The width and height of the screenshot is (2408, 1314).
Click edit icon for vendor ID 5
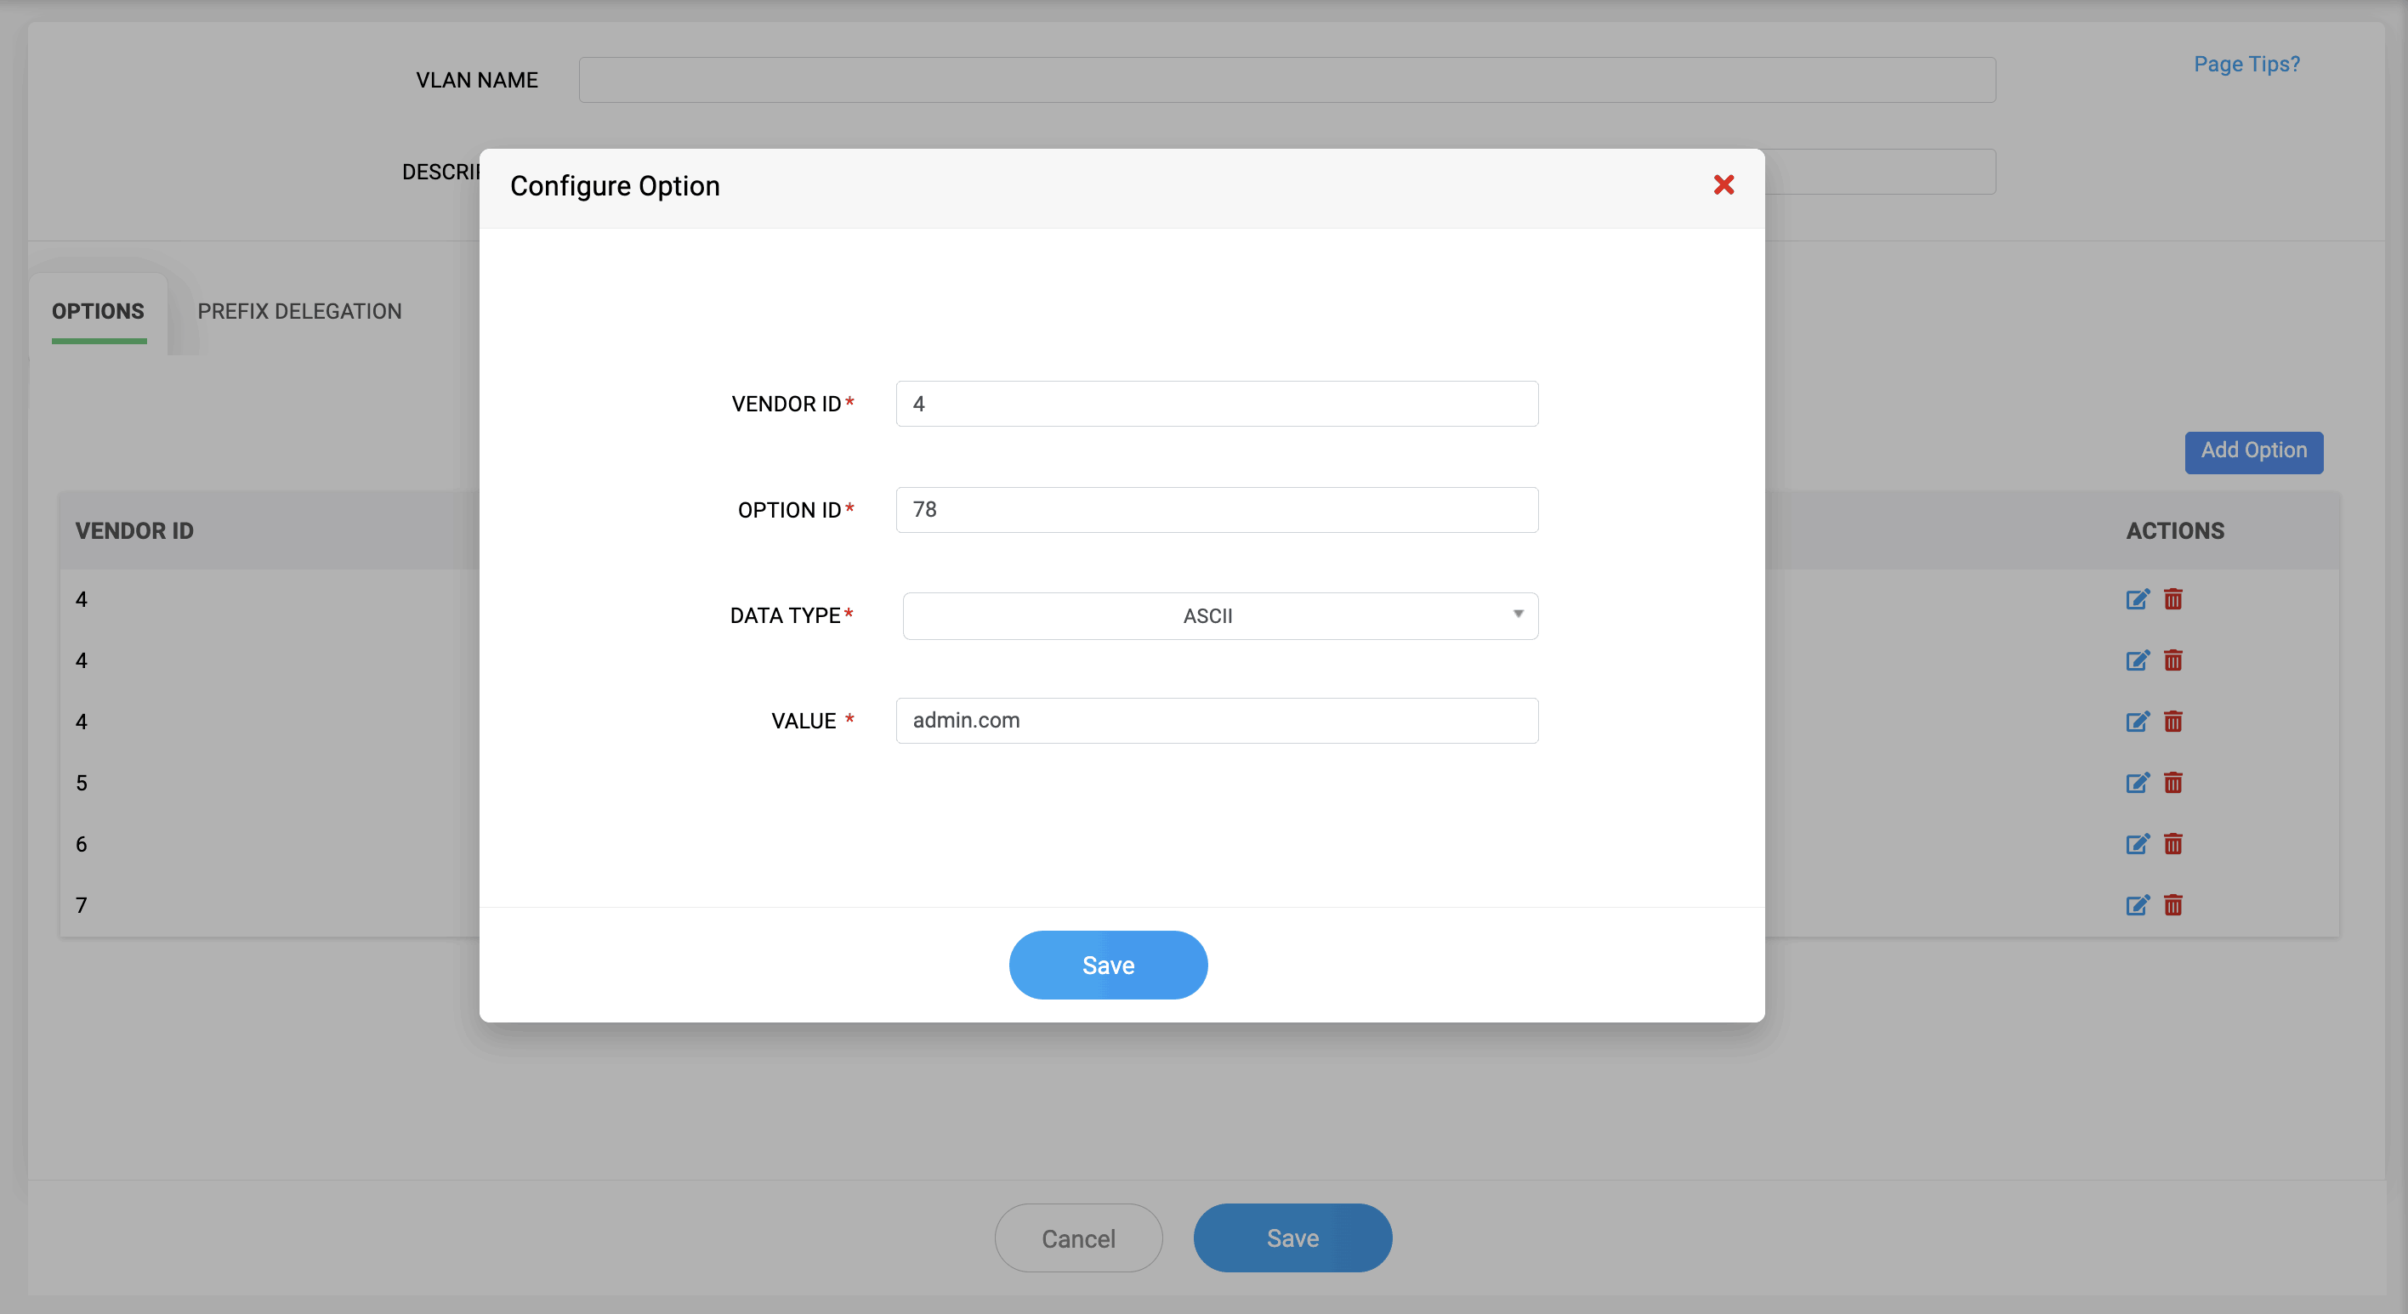click(2137, 783)
